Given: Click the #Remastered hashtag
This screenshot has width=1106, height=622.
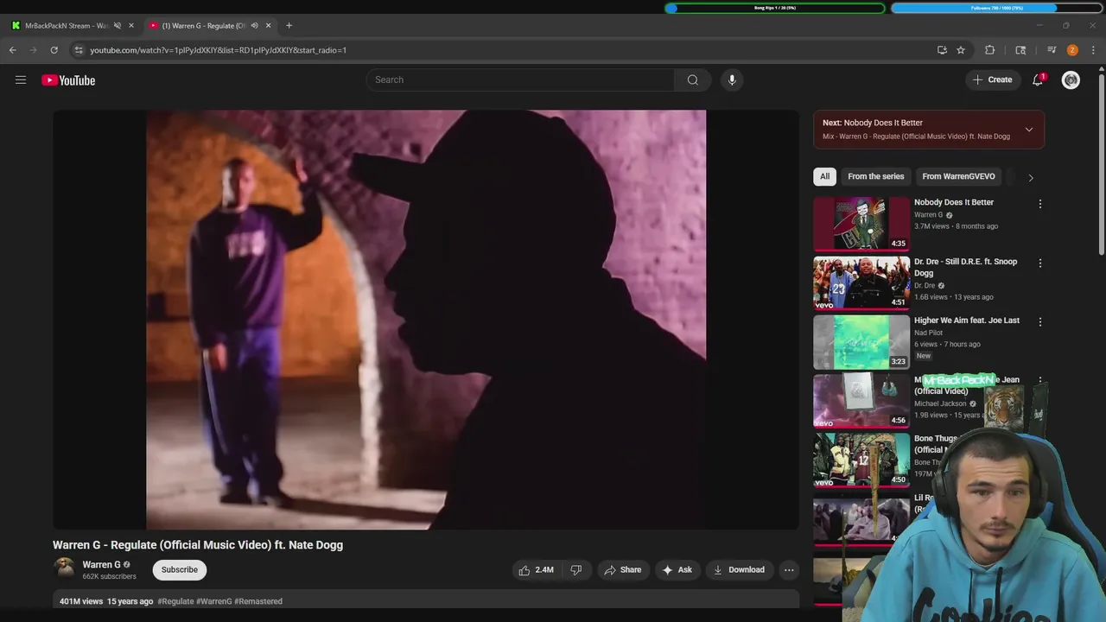Looking at the screenshot, I should [x=258, y=601].
